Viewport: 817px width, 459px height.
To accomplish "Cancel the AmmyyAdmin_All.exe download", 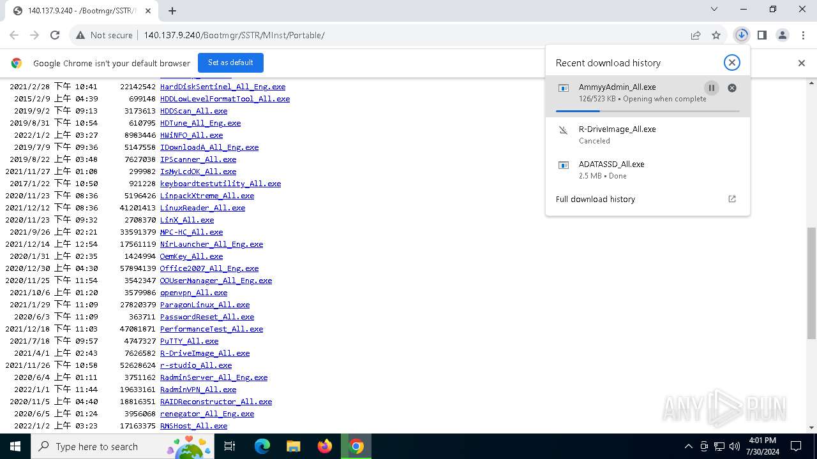I will tap(732, 88).
